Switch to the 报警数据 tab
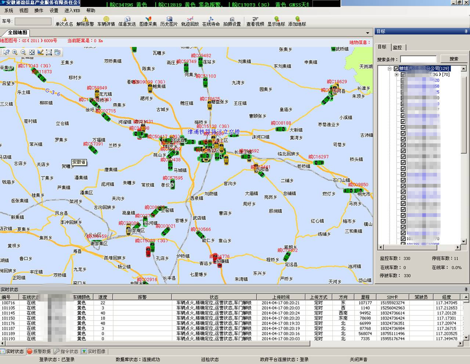The width and height of the screenshot is (470, 364). coord(39,351)
